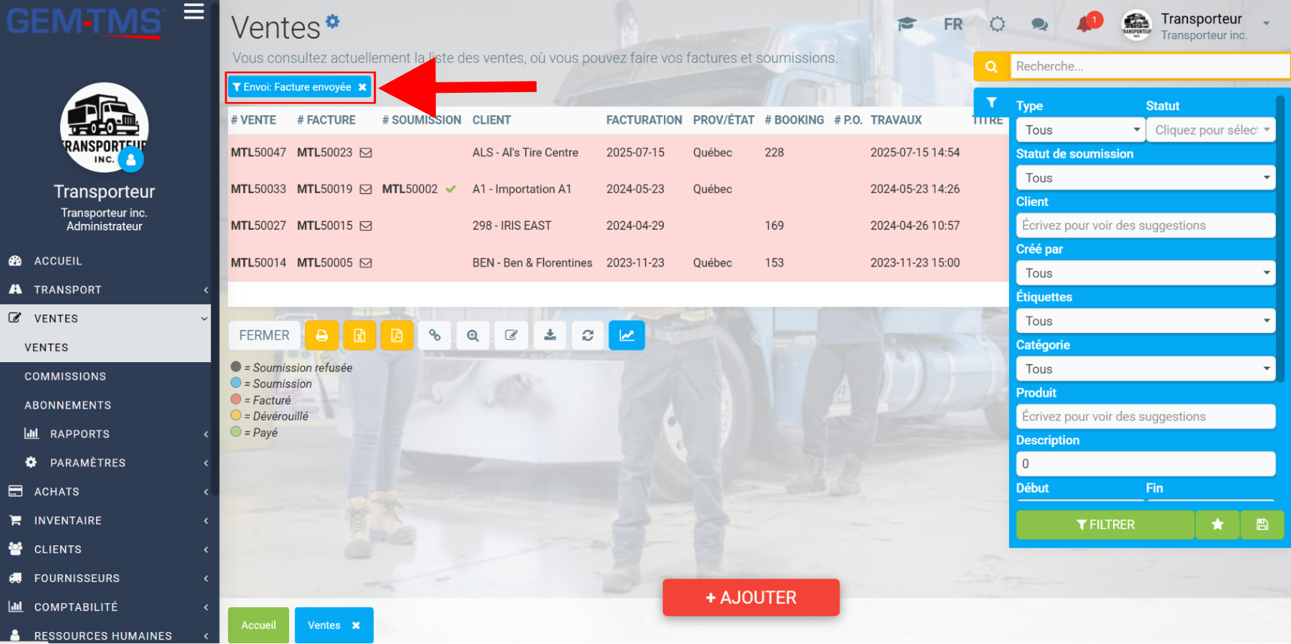1291x644 pixels.
Task: Click the download toolbar icon
Action: 550,336
